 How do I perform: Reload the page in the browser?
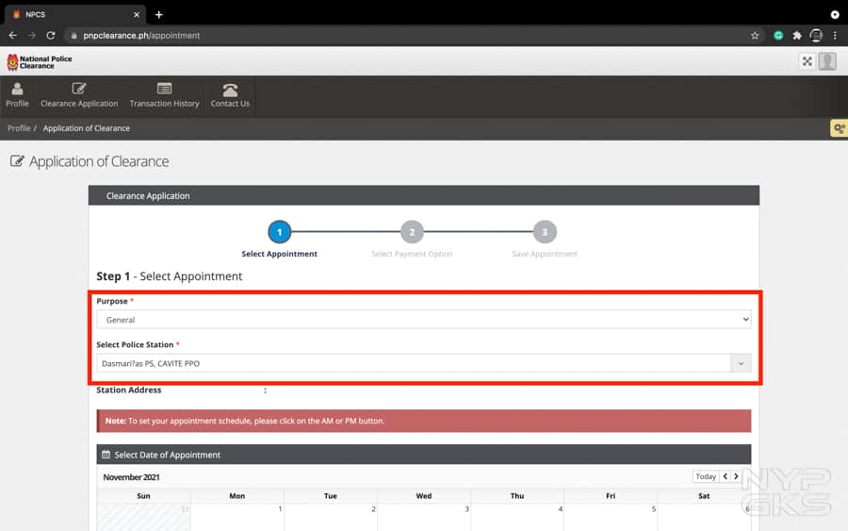point(51,35)
